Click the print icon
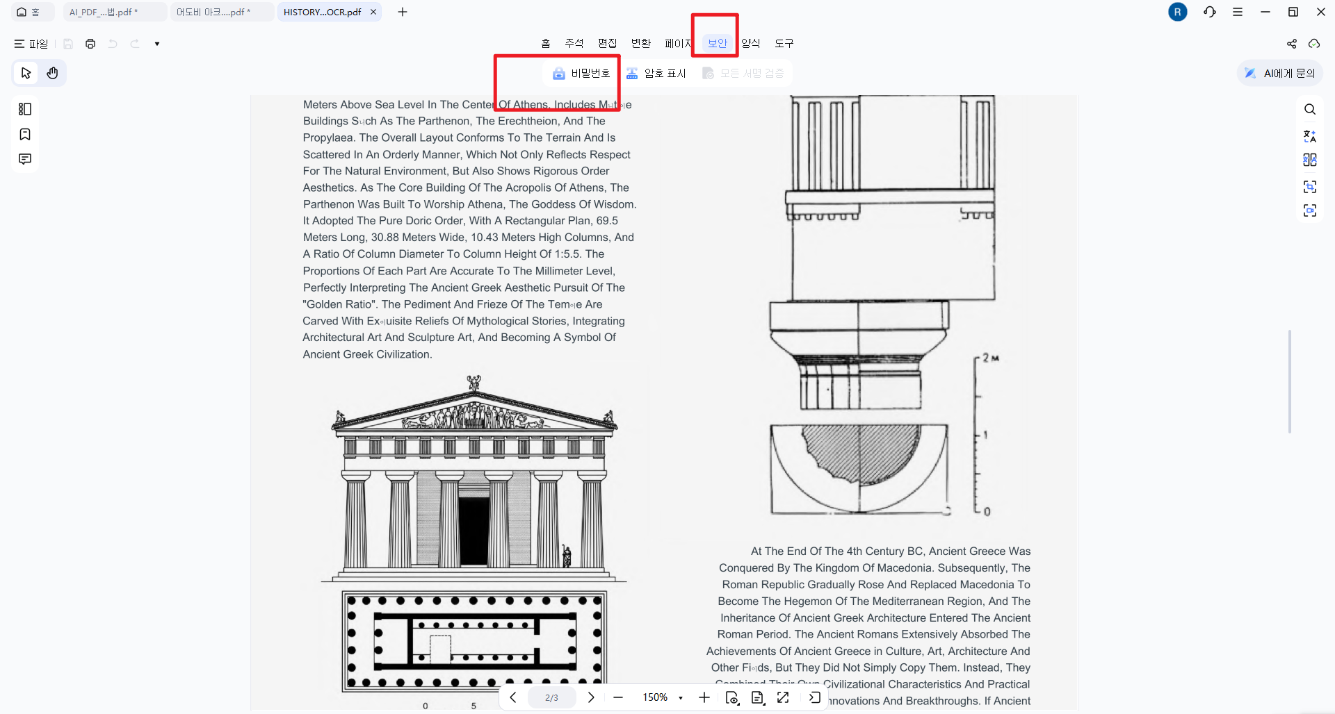Viewport: 1335px width, 714px height. click(90, 44)
